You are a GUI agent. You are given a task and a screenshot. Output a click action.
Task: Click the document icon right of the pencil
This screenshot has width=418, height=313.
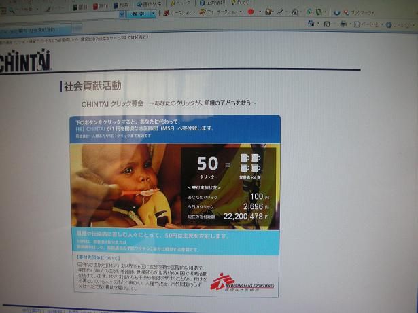point(294,12)
